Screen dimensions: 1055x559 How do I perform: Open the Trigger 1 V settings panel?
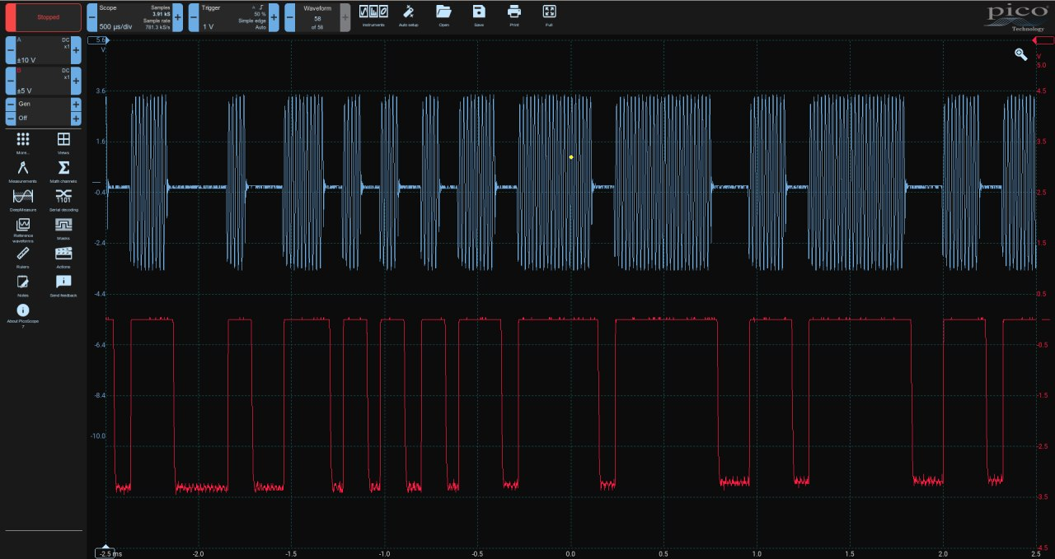[x=233, y=17]
